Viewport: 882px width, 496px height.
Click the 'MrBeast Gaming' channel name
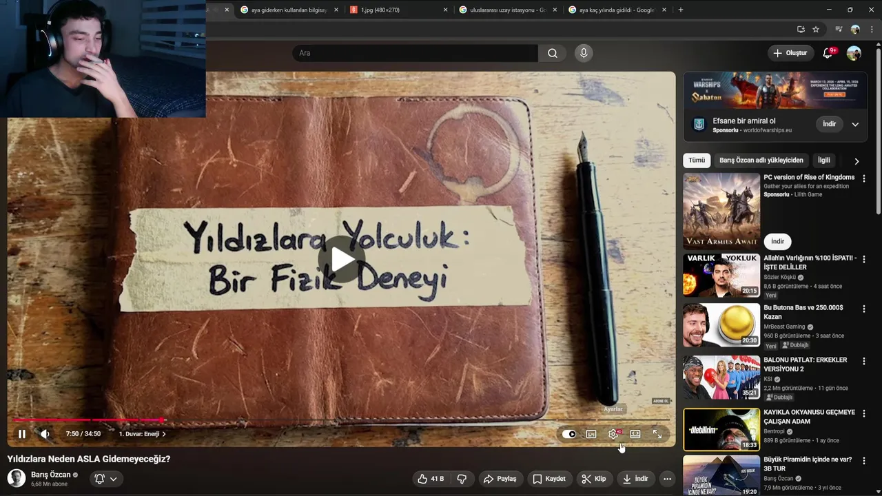(x=785, y=327)
